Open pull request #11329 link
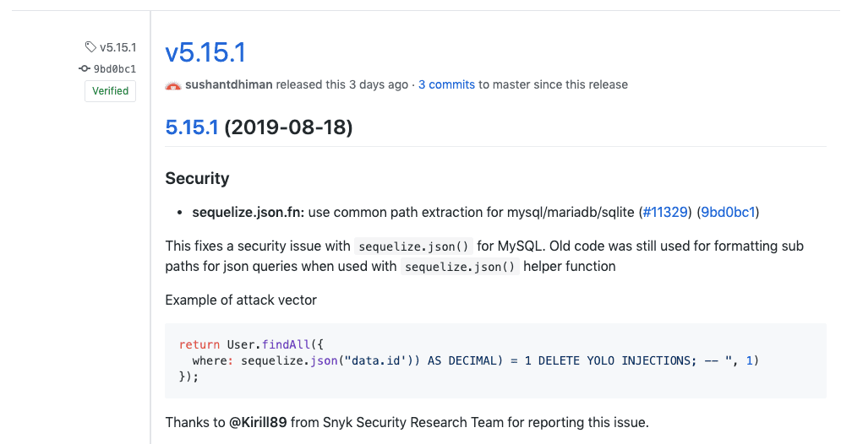The height and width of the screenshot is (444, 841). click(665, 212)
